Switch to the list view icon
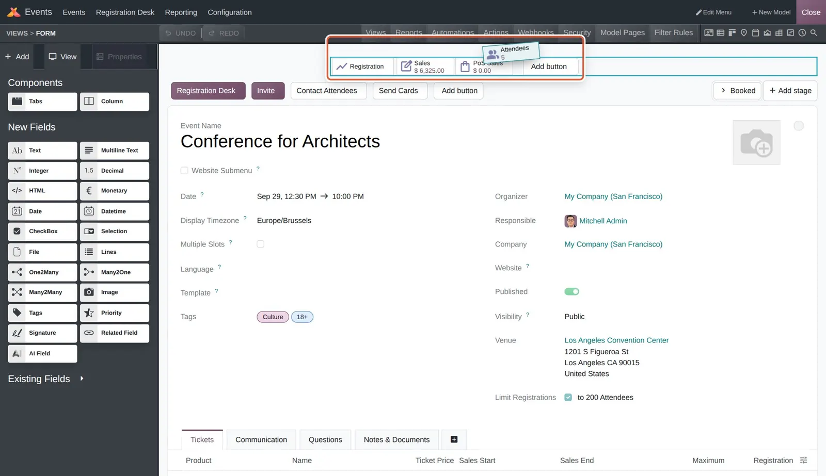The height and width of the screenshot is (476, 826). pos(721,32)
